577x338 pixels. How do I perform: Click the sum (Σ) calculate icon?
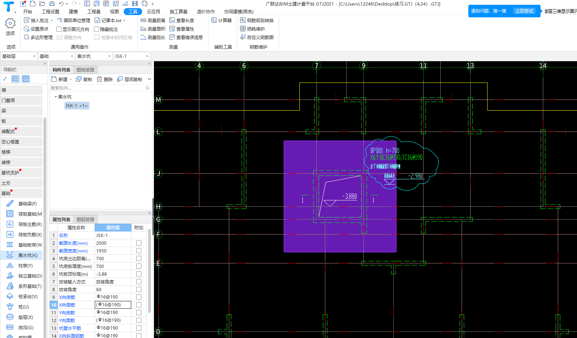(87, 4)
